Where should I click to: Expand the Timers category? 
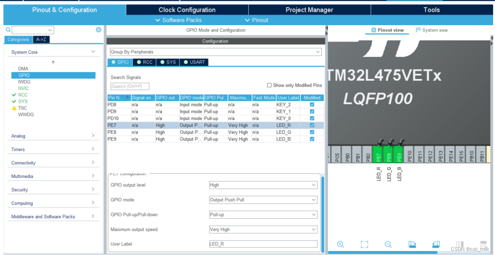[93, 149]
